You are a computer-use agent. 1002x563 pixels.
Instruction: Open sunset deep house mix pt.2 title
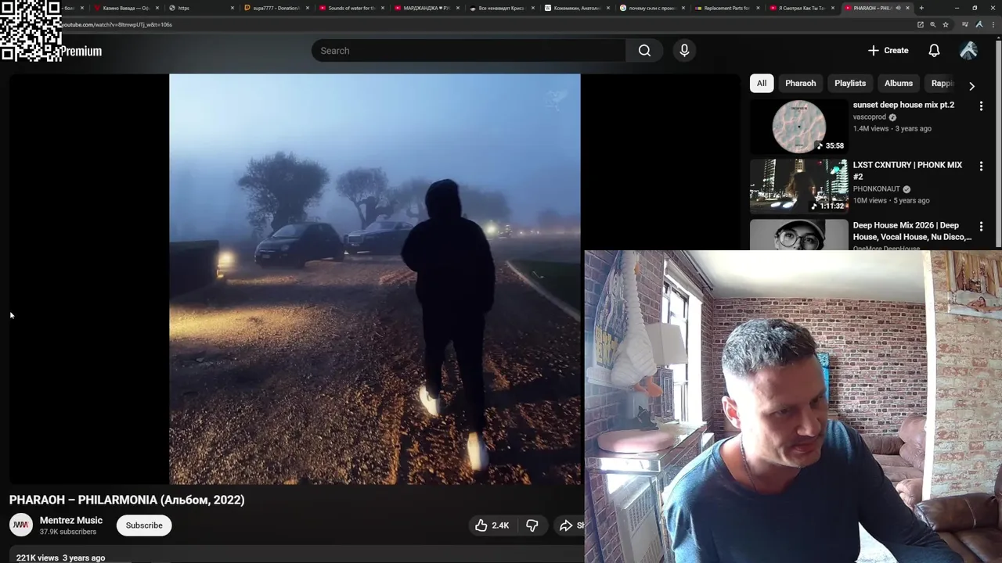click(903, 105)
